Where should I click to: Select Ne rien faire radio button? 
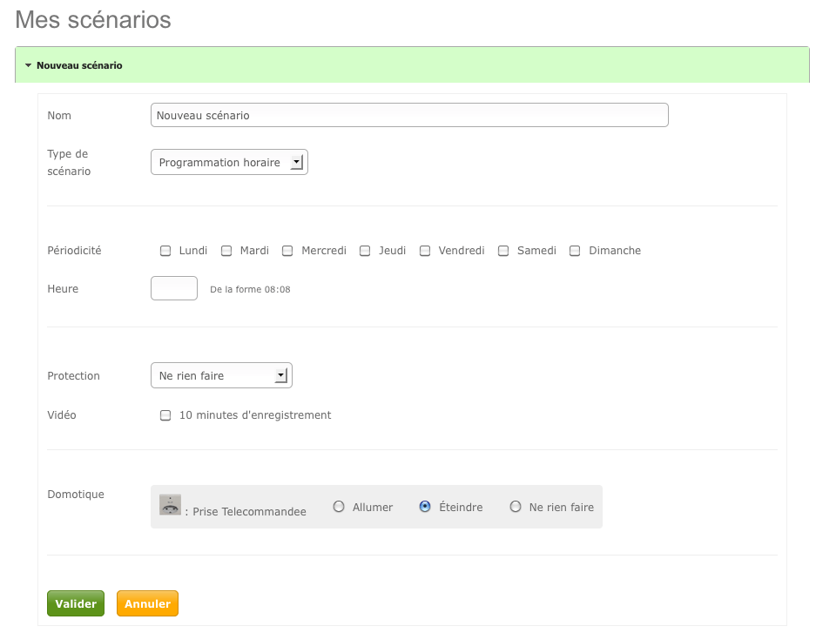(x=516, y=507)
